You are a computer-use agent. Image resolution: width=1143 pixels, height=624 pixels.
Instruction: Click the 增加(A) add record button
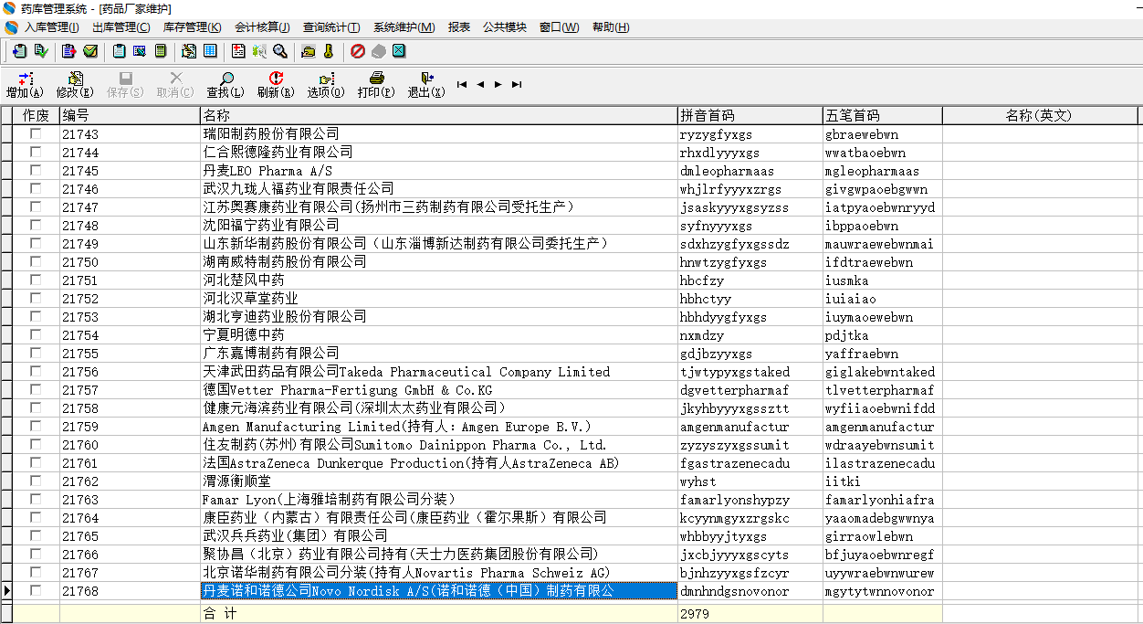(25, 85)
